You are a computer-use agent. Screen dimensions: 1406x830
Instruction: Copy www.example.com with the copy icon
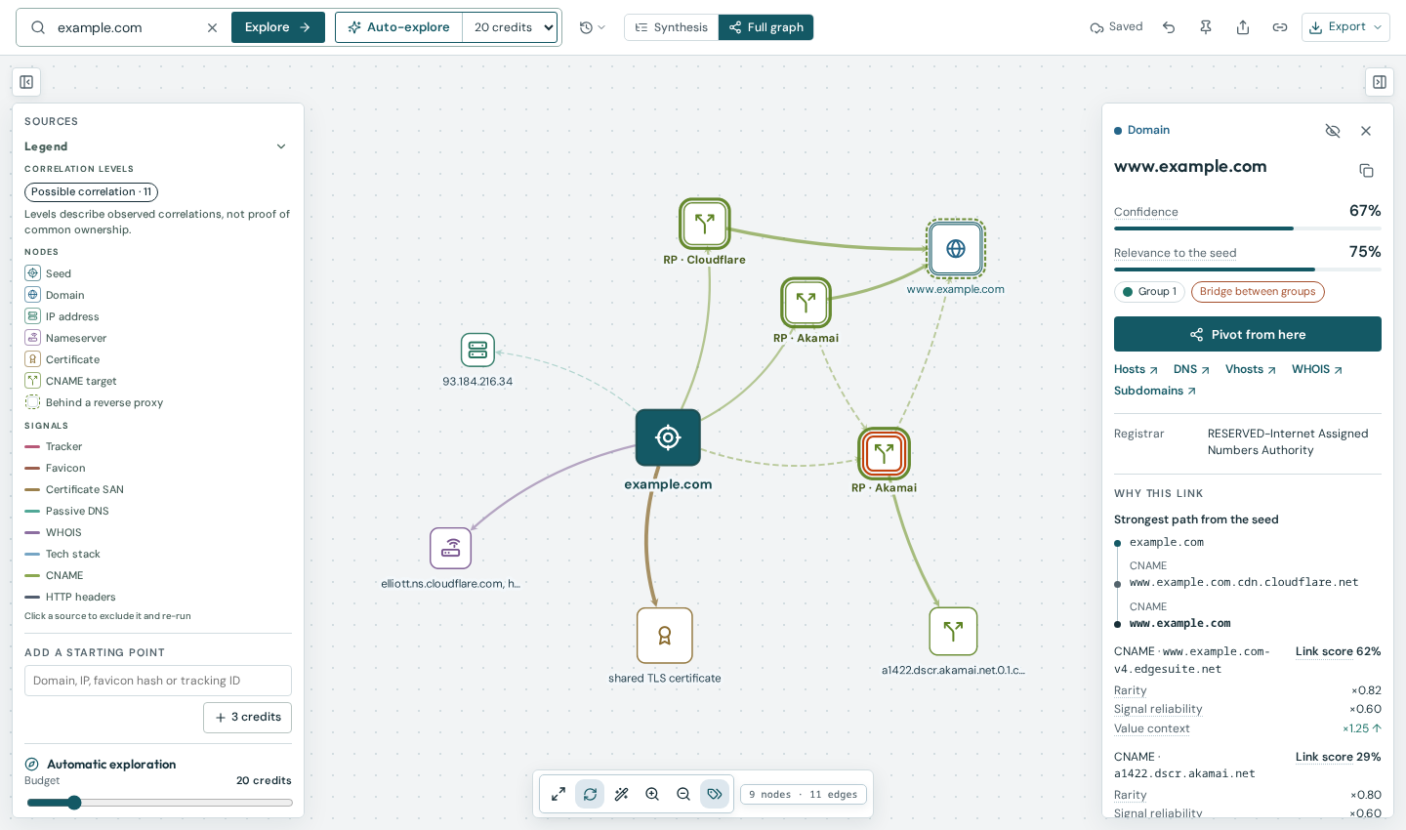1366,171
